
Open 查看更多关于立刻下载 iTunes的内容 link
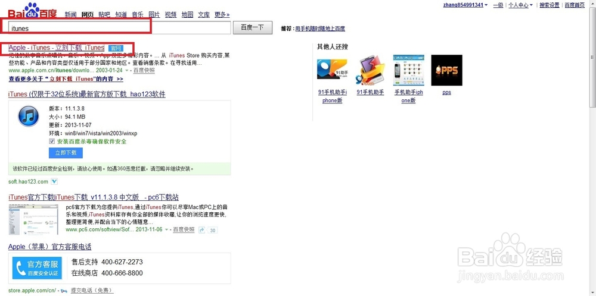66,79
